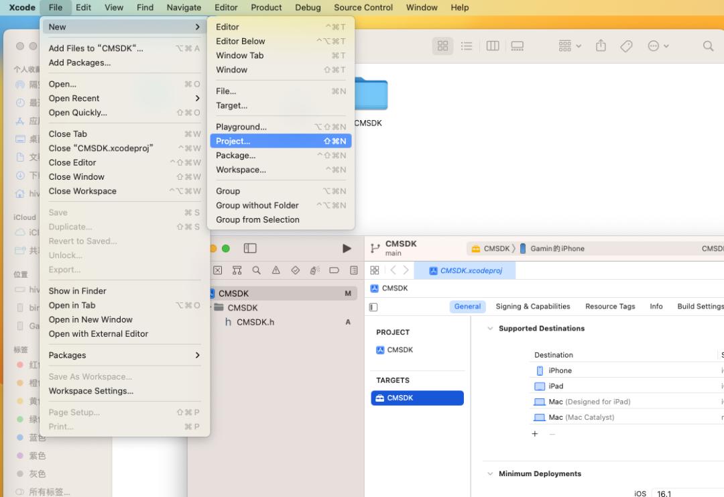Choose Package... from the New submenu

pyautogui.click(x=281, y=155)
